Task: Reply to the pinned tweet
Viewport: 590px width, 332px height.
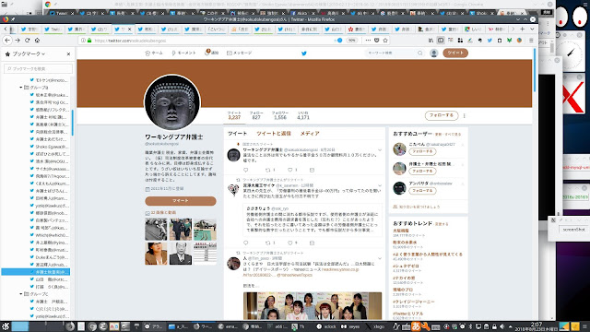Action: point(246,170)
